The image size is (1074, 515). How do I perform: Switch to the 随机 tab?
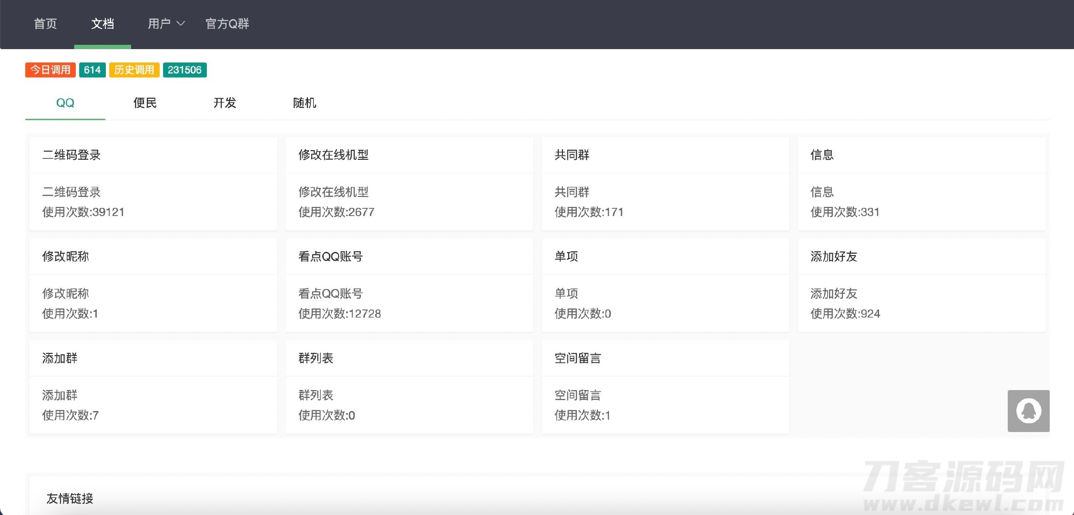[x=304, y=103]
